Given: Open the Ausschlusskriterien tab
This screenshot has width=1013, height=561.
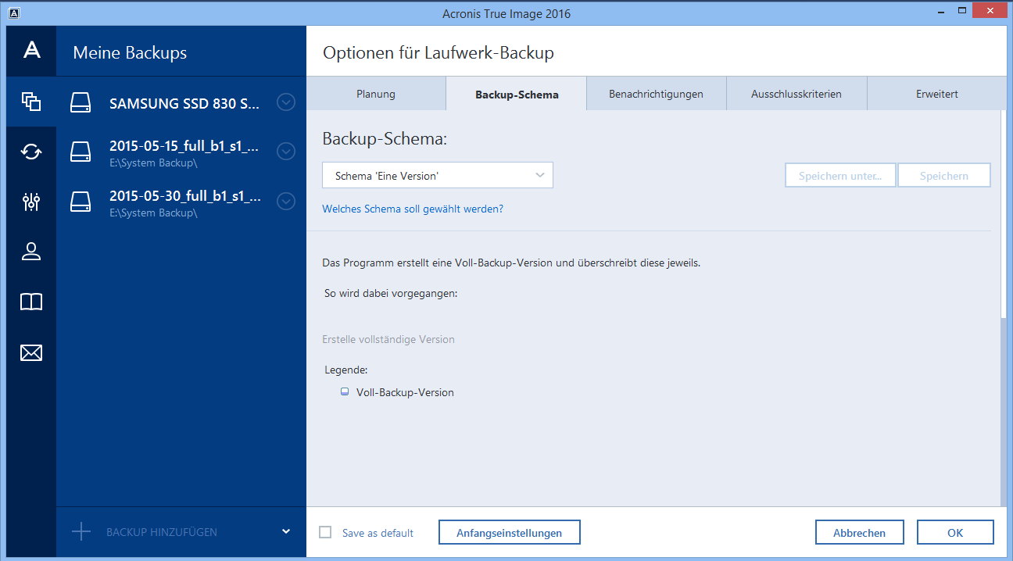Looking at the screenshot, I should [796, 94].
